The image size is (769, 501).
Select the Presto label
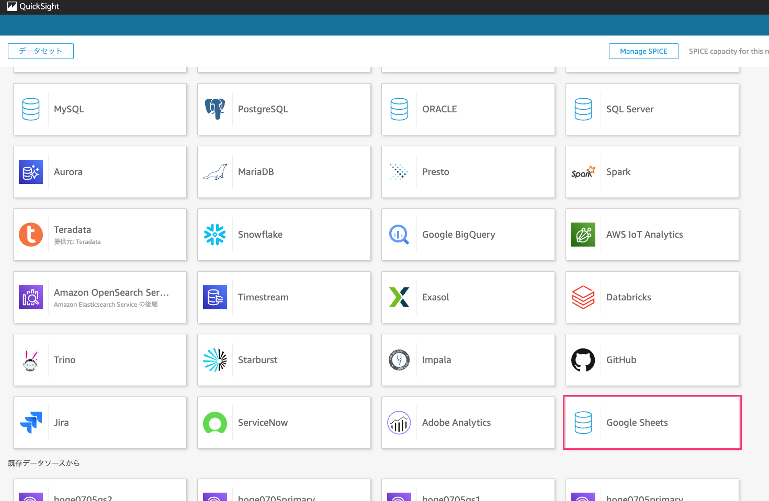click(436, 172)
